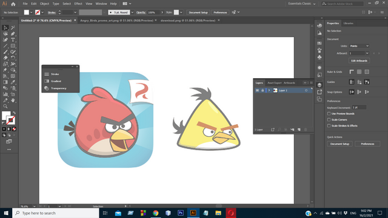Toggle visibility eye of Layer 1
Screen dimensions: 388x218
point(257,90)
